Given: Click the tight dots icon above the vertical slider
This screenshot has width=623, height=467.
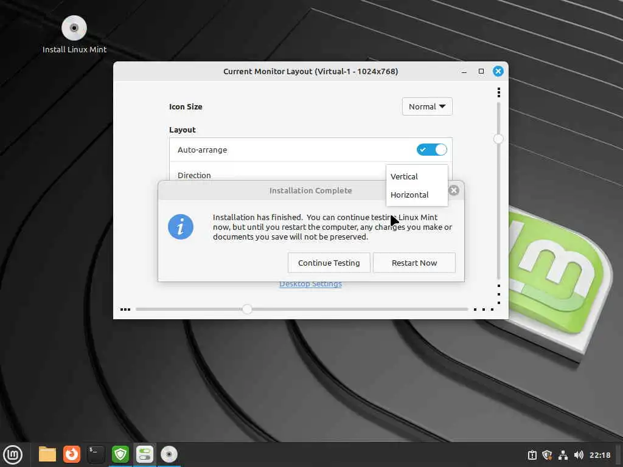Looking at the screenshot, I should tap(499, 92).
